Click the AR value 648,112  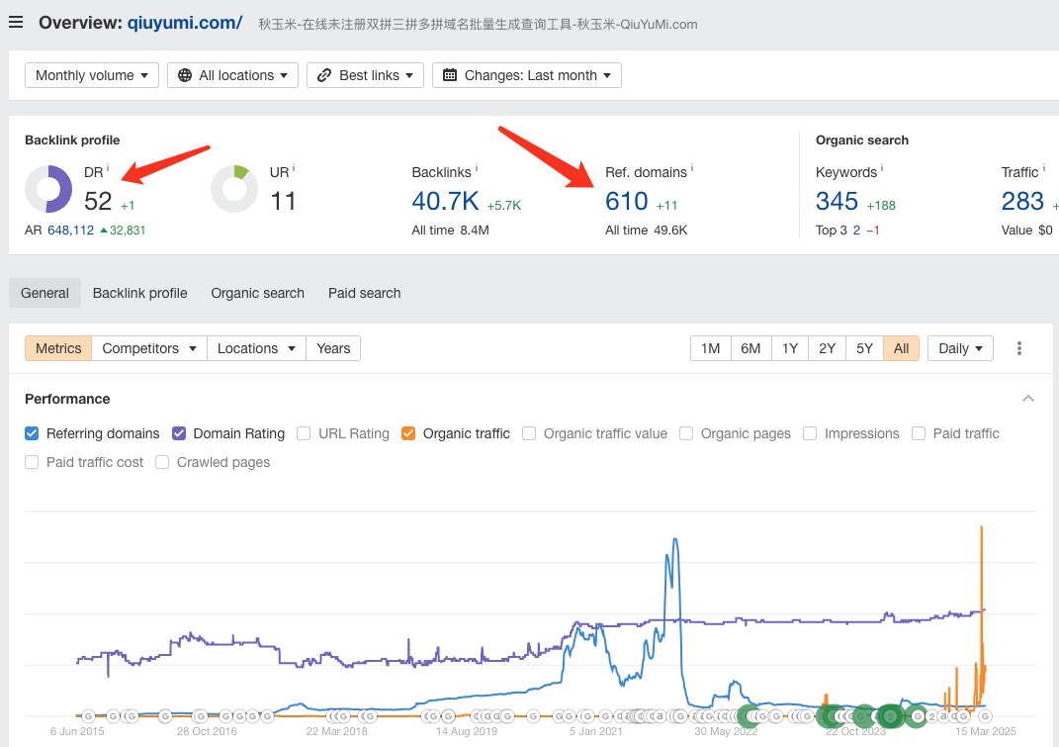(x=70, y=230)
